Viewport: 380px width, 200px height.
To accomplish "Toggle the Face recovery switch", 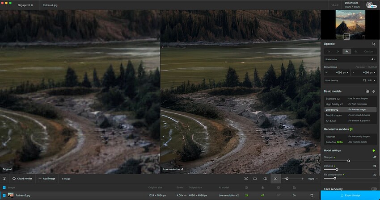I will [x=374, y=189].
